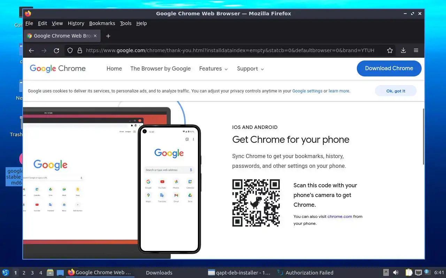Open the tracking protection shield icon
Image resolution: width=446 pixels, height=278 pixels.
point(70,50)
